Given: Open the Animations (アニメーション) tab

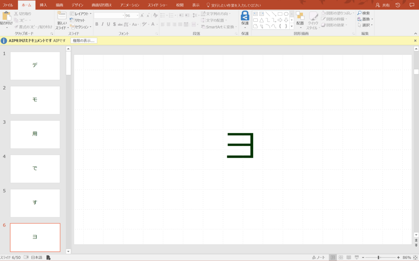Looking at the screenshot, I should [x=130, y=5].
